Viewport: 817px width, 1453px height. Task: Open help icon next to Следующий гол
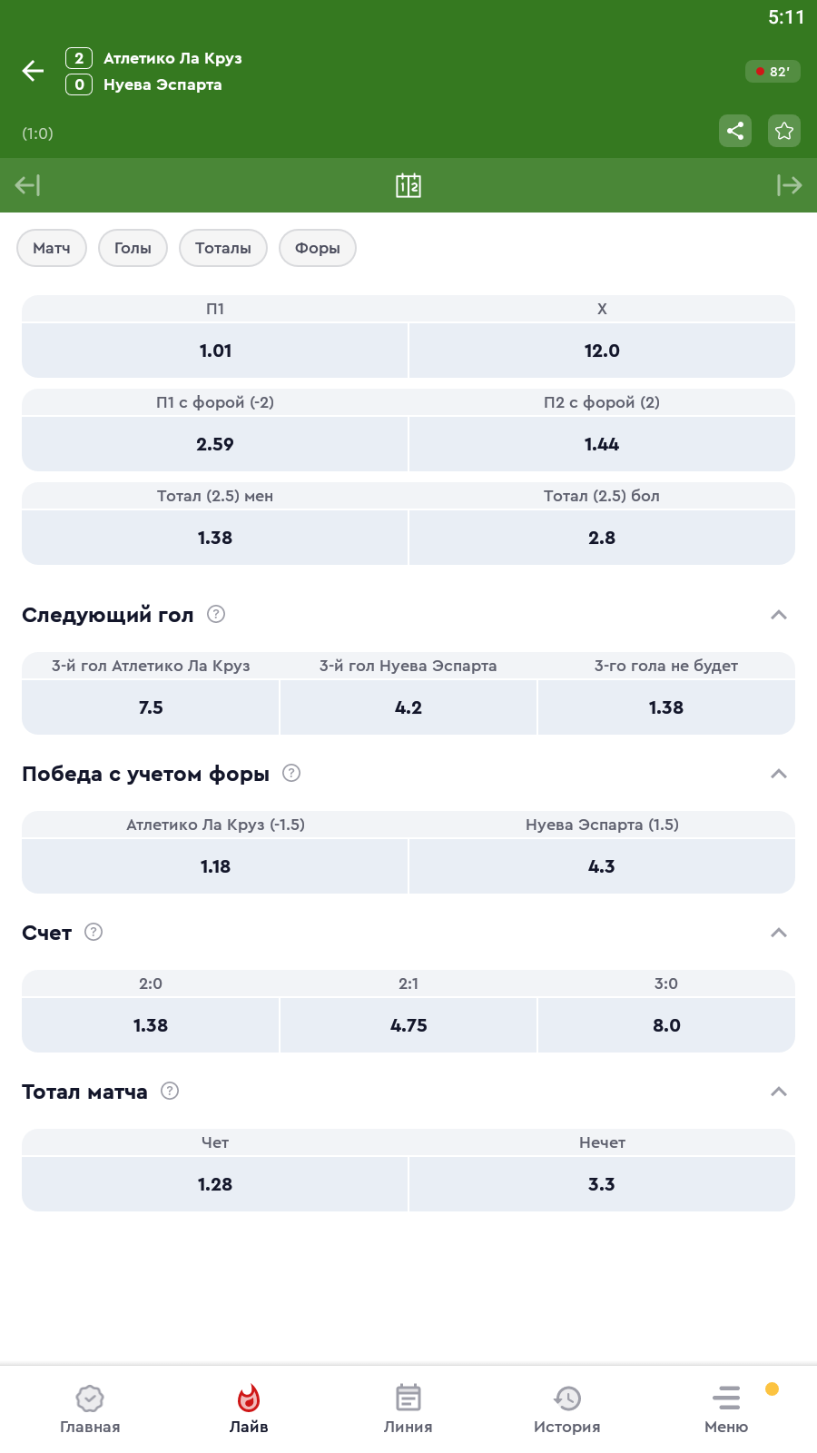[216, 614]
